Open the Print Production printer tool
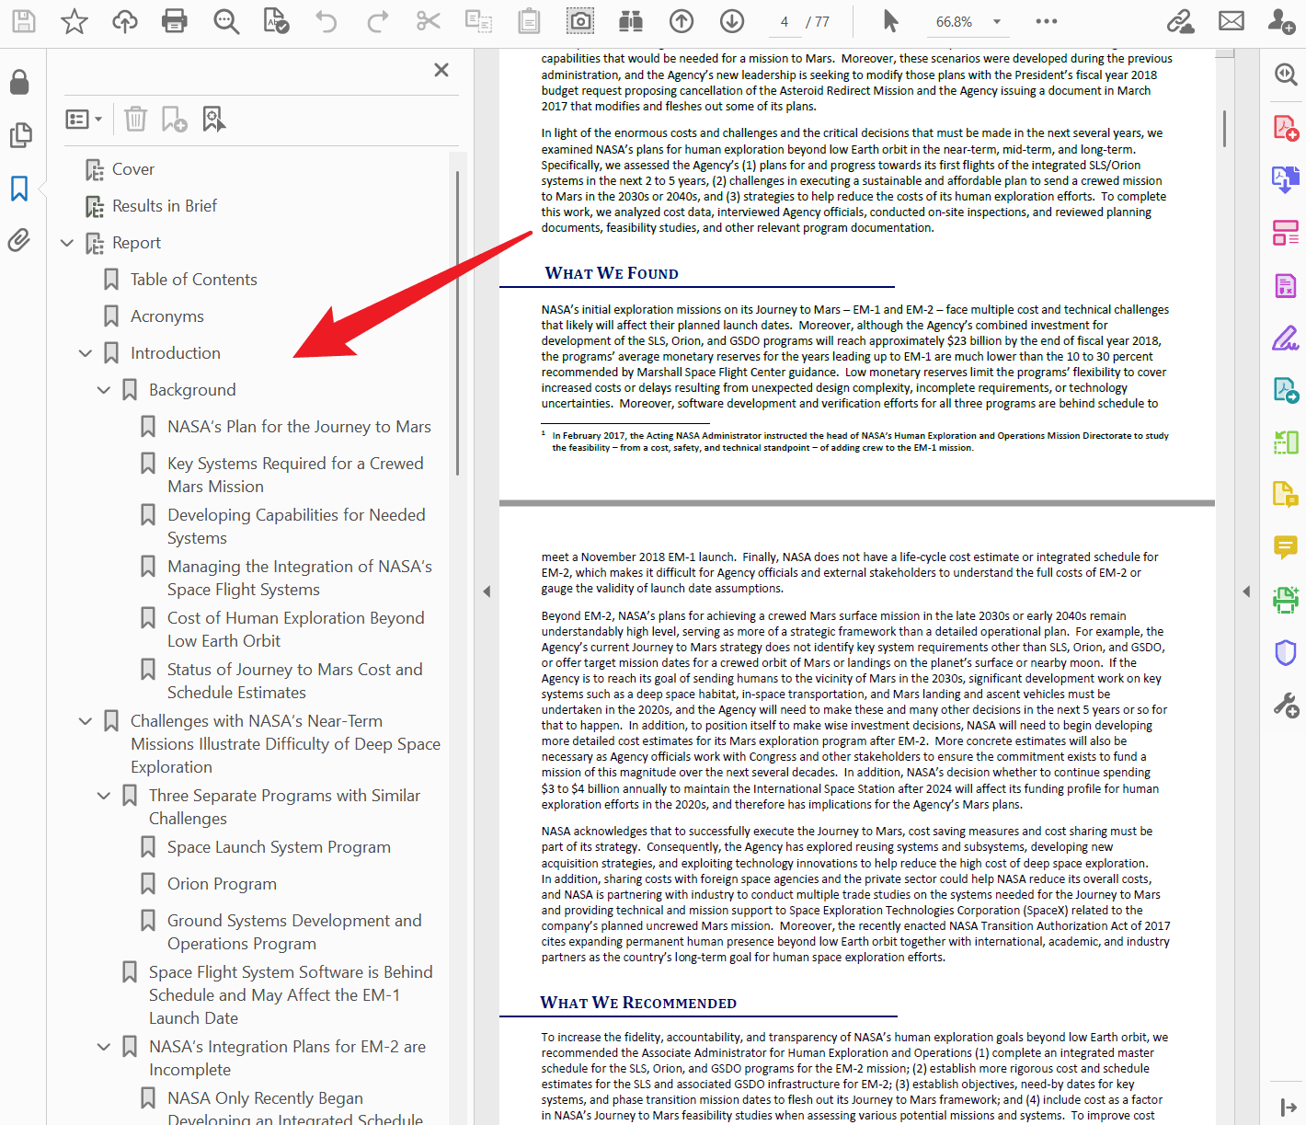 (1286, 601)
